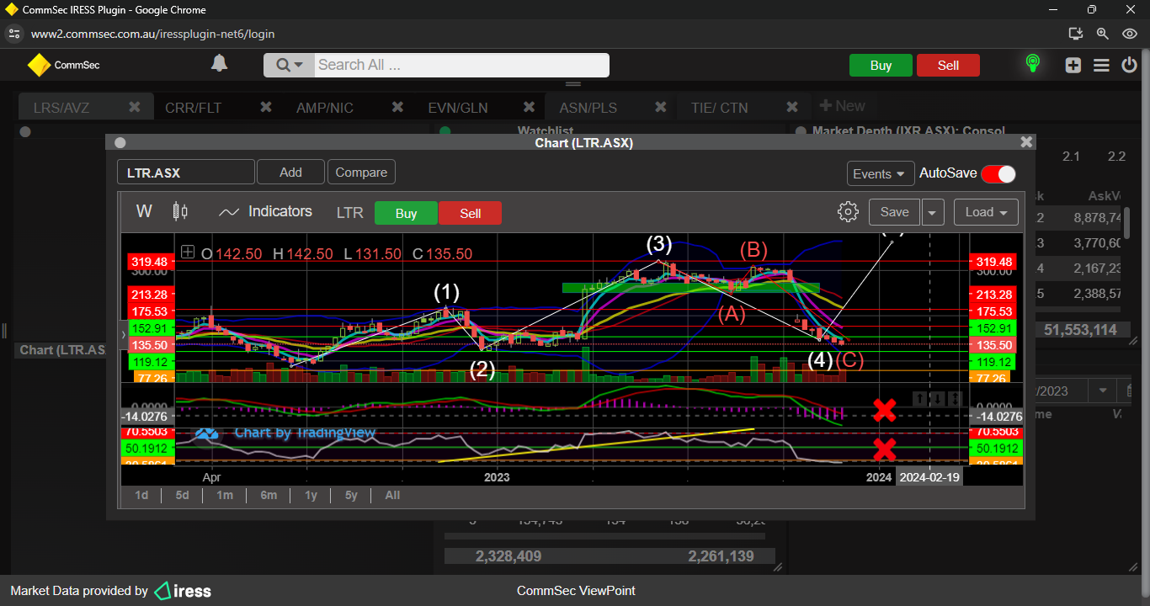Click the add widget plus icon
Viewport: 1150px width, 606px height.
pos(1073,65)
